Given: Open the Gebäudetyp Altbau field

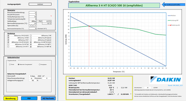Looking at the screenshot, I should pos(33,21).
